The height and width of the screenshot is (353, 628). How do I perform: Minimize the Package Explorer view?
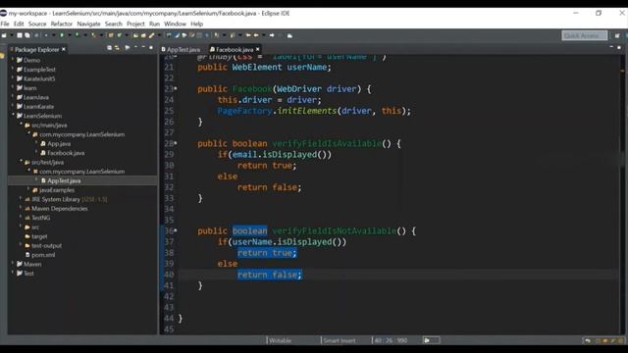pyautogui.click(x=143, y=48)
